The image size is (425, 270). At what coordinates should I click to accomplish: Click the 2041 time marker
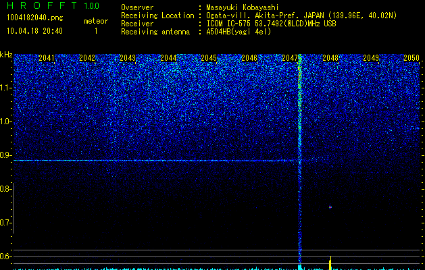[x=47, y=58]
